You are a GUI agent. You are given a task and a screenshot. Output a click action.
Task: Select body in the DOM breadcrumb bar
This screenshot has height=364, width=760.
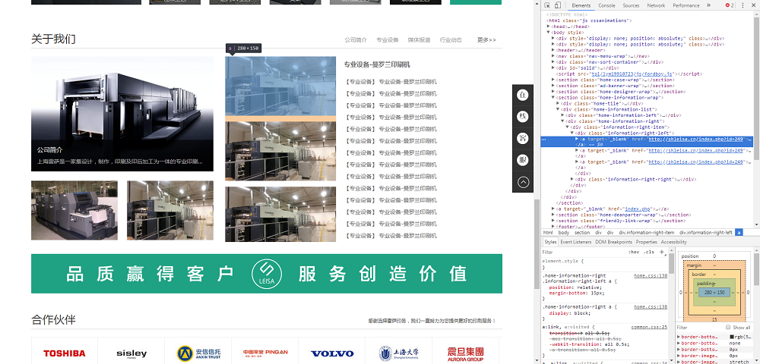pos(564,233)
